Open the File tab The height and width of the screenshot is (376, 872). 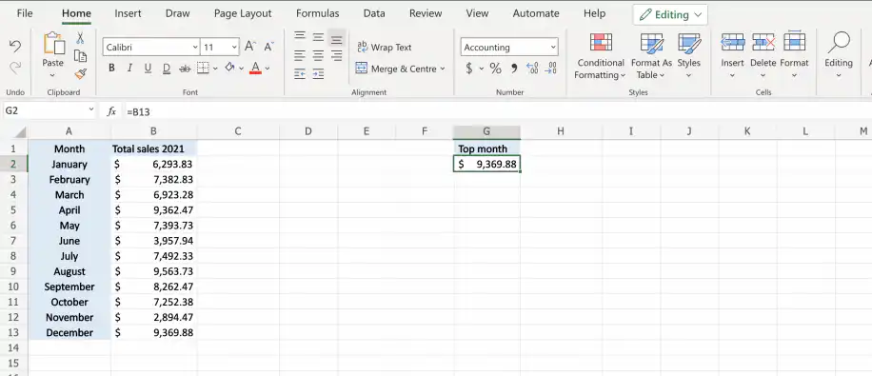[25, 13]
